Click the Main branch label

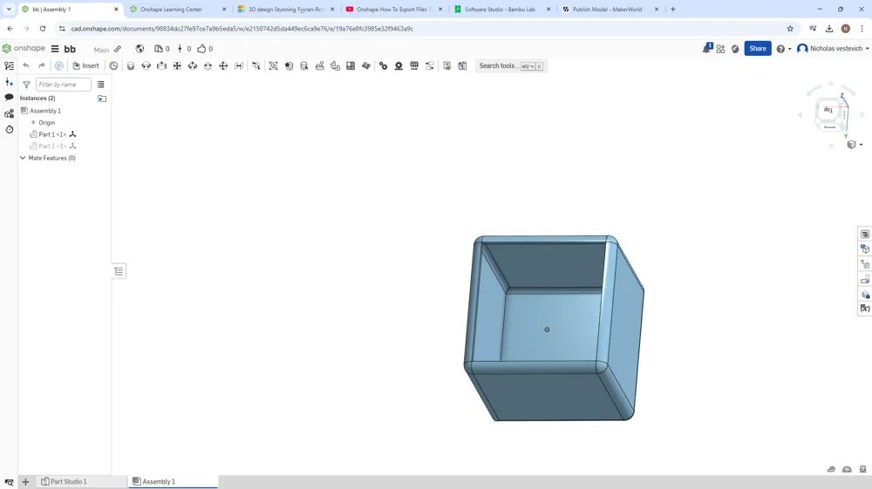(x=101, y=50)
